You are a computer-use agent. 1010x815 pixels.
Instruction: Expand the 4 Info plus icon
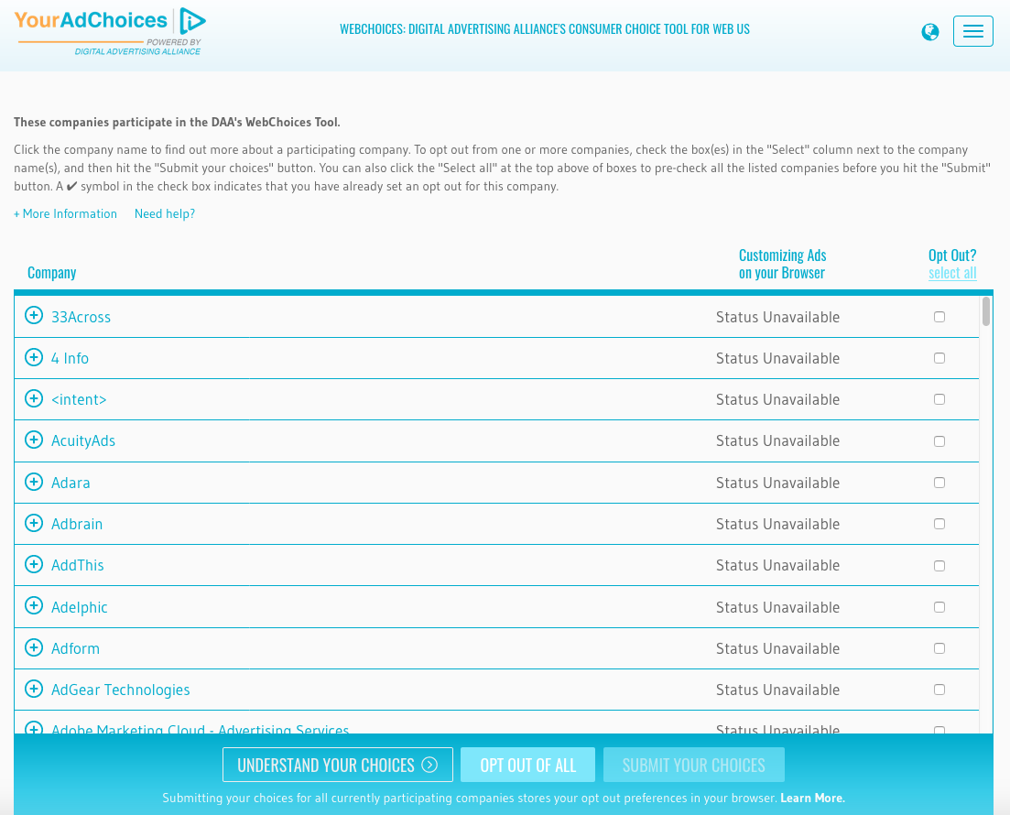(x=34, y=357)
